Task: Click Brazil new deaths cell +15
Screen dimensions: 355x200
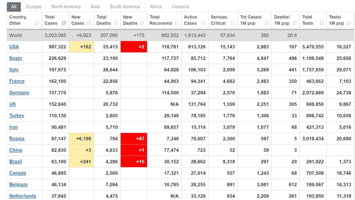Action: 134,162
